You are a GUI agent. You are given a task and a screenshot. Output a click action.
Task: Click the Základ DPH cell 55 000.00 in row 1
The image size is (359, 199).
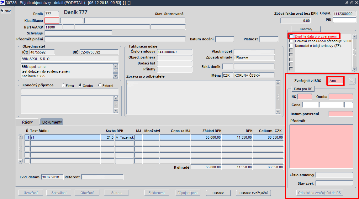pyautogui.click(x=206, y=137)
